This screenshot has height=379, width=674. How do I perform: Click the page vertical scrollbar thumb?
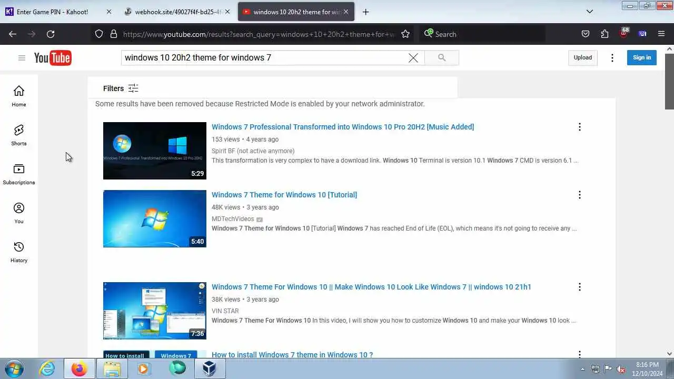click(669, 81)
